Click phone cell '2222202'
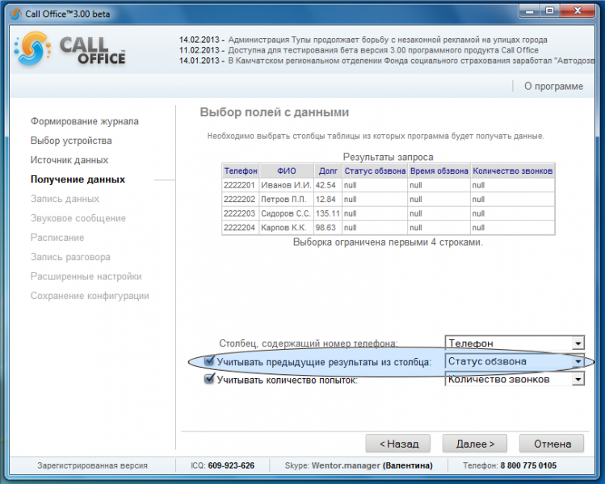Screen dimensions: 605x484 point(241,199)
